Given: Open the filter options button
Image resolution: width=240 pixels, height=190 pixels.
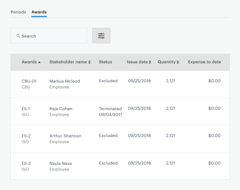Looking at the screenshot, I should (101, 35).
